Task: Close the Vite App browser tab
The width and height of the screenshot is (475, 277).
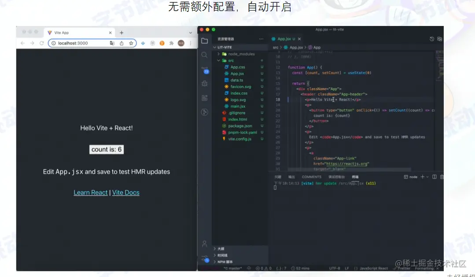Action: click(110, 33)
